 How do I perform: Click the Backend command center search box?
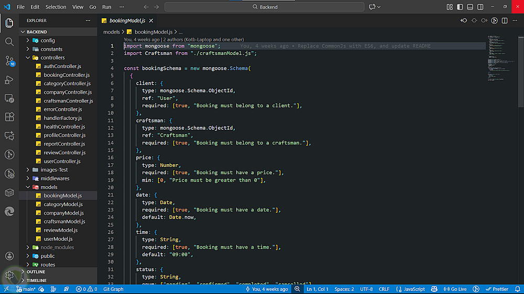(x=264, y=7)
